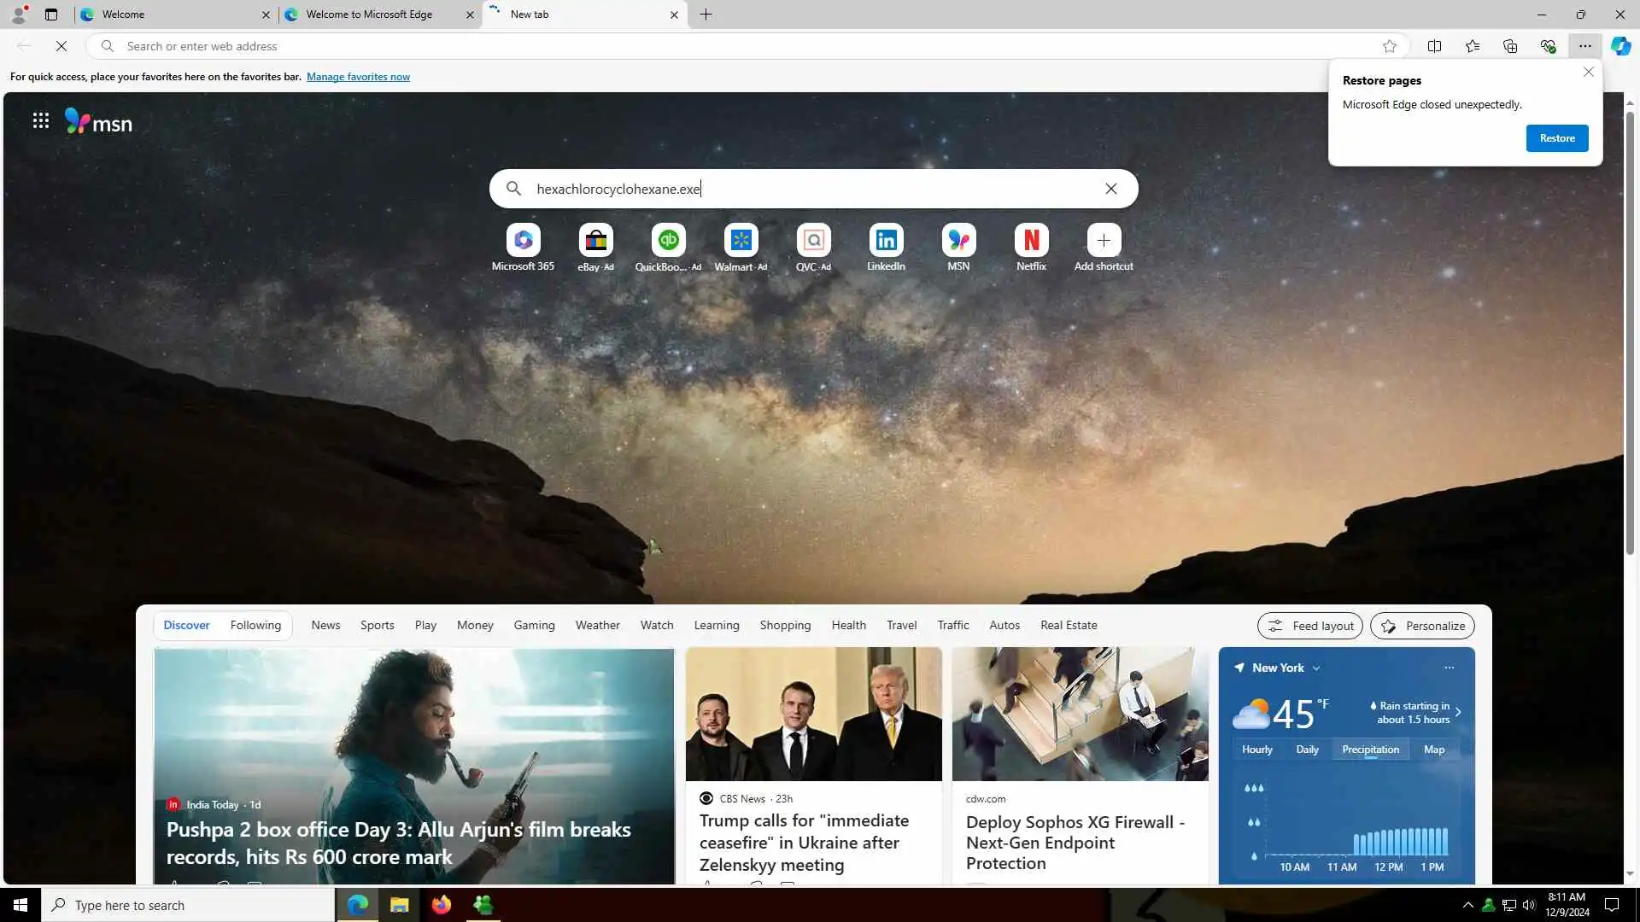Open the MSN app launcher grid
Viewport: 1640px width, 922px height.
[40, 120]
